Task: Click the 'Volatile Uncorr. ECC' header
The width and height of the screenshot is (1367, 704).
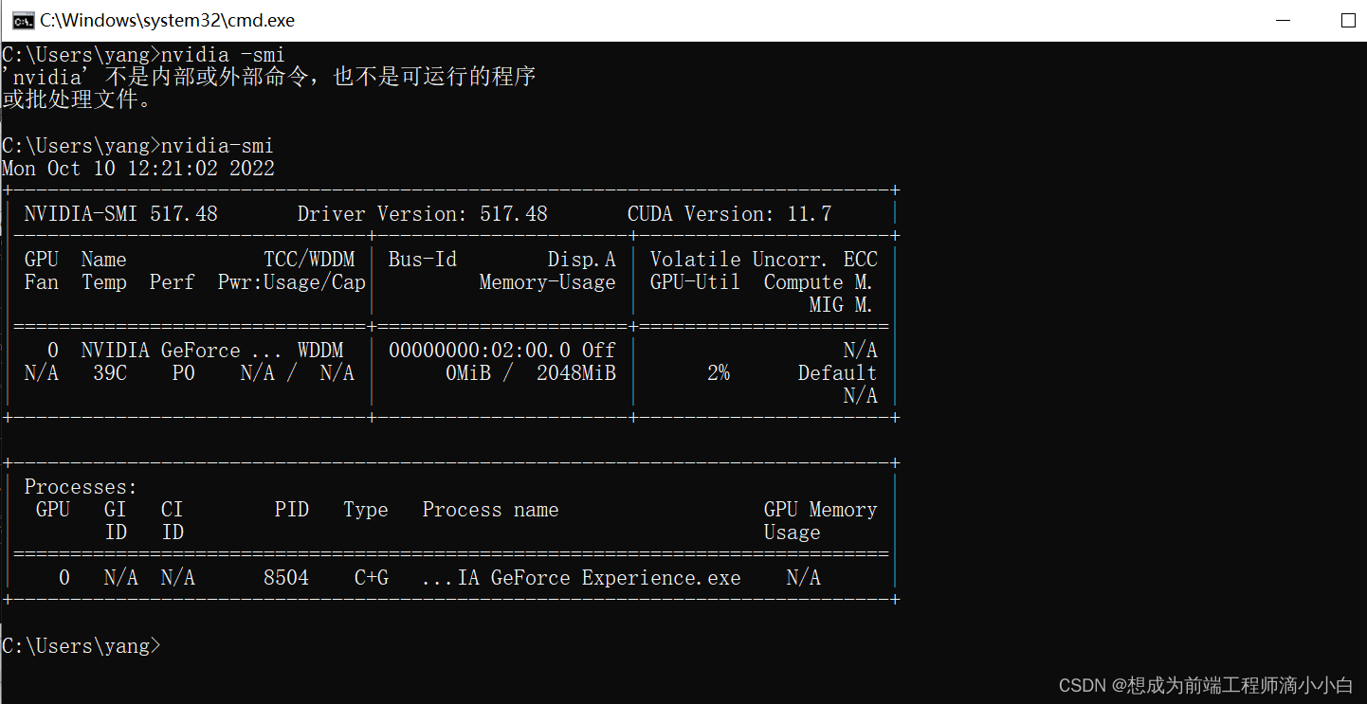Action: 763,260
